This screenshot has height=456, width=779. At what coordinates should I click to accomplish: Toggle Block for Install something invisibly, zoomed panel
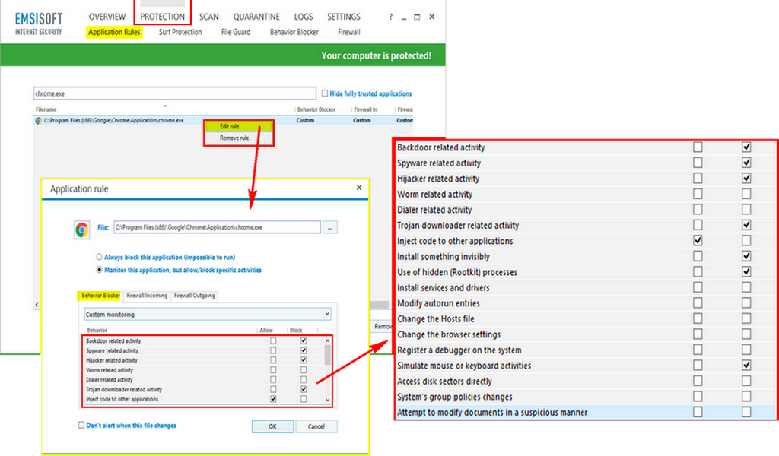pos(746,256)
